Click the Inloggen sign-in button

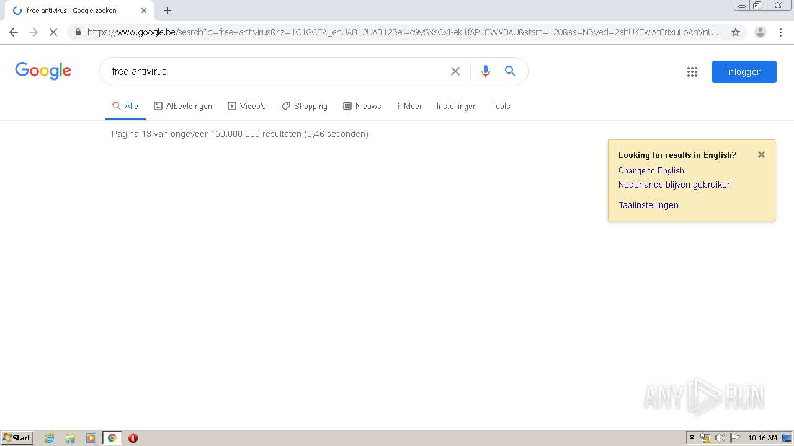pos(744,72)
